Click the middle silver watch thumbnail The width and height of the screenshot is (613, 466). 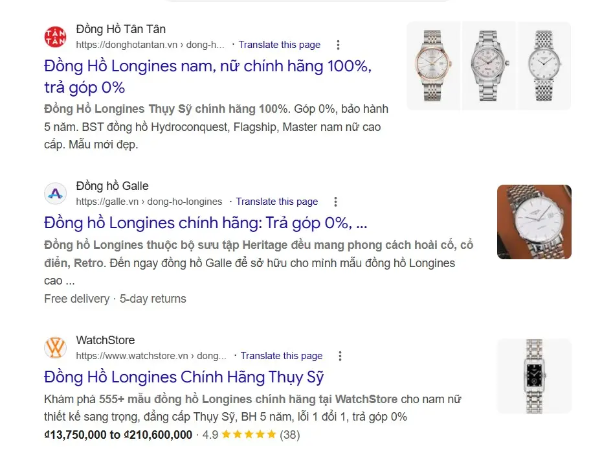click(489, 66)
